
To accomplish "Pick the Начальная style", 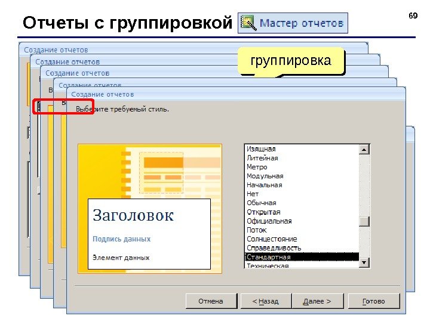I will coord(302,185).
